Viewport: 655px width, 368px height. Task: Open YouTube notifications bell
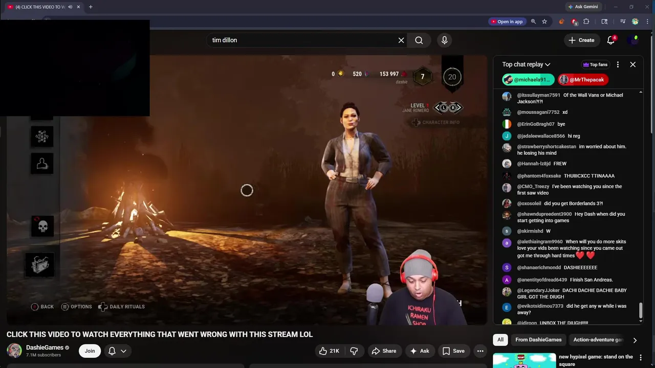point(611,40)
